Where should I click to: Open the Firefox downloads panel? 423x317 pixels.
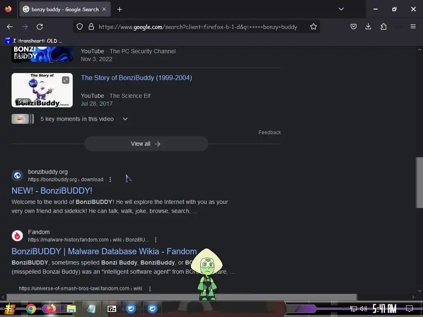[368, 26]
